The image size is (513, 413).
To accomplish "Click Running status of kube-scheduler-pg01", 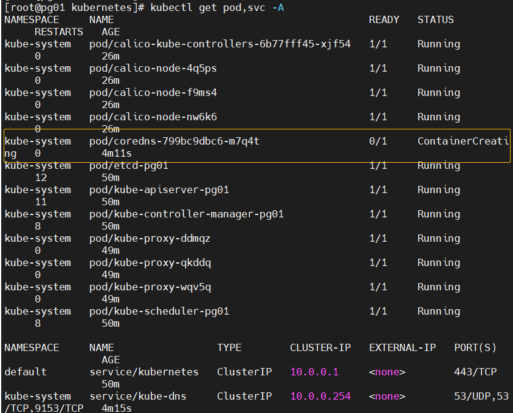I will tap(439, 312).
